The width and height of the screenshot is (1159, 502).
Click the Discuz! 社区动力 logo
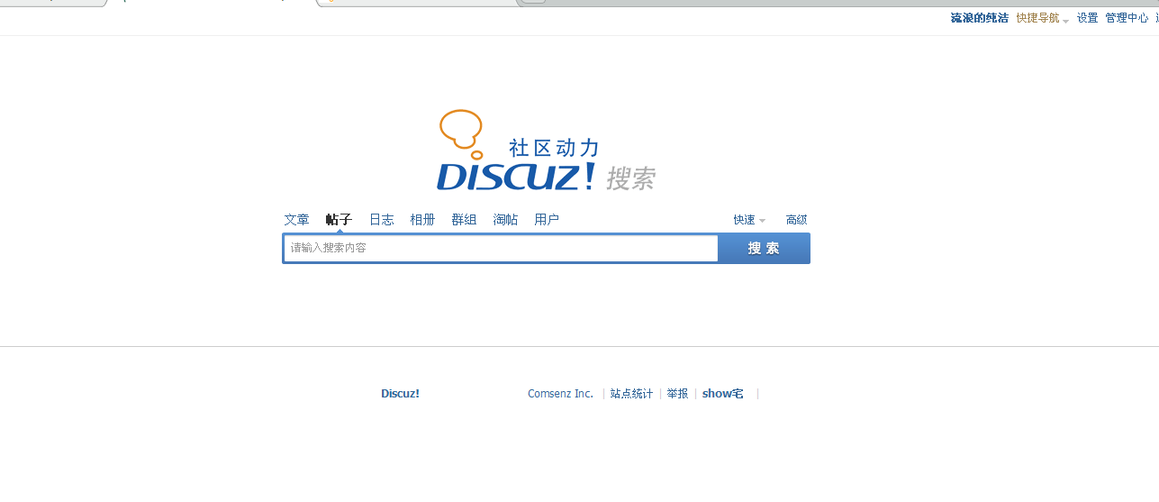(x=546, y=151)
